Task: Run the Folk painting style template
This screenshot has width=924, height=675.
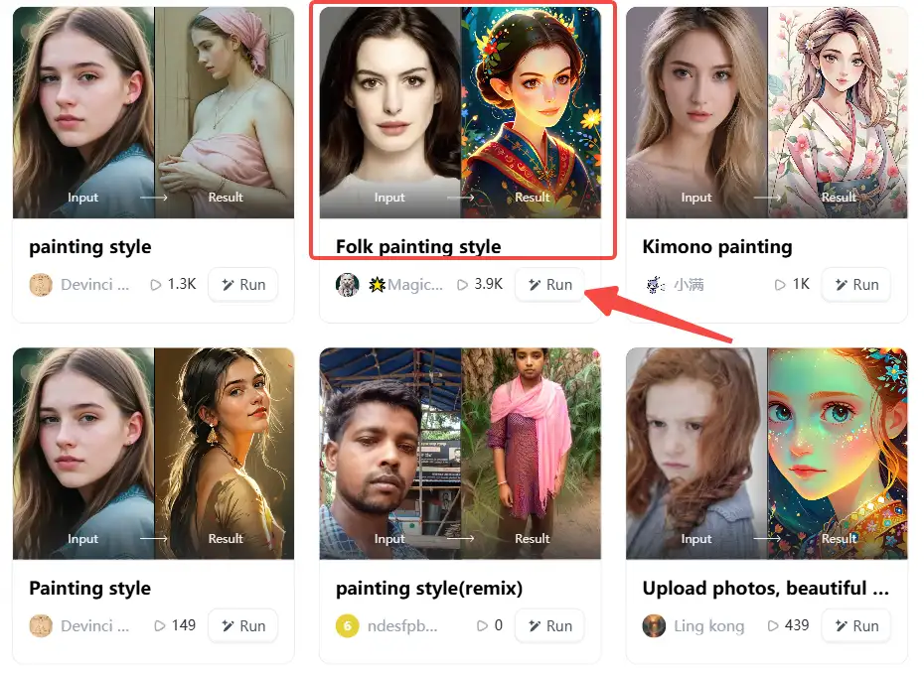Action: point(549,285)
